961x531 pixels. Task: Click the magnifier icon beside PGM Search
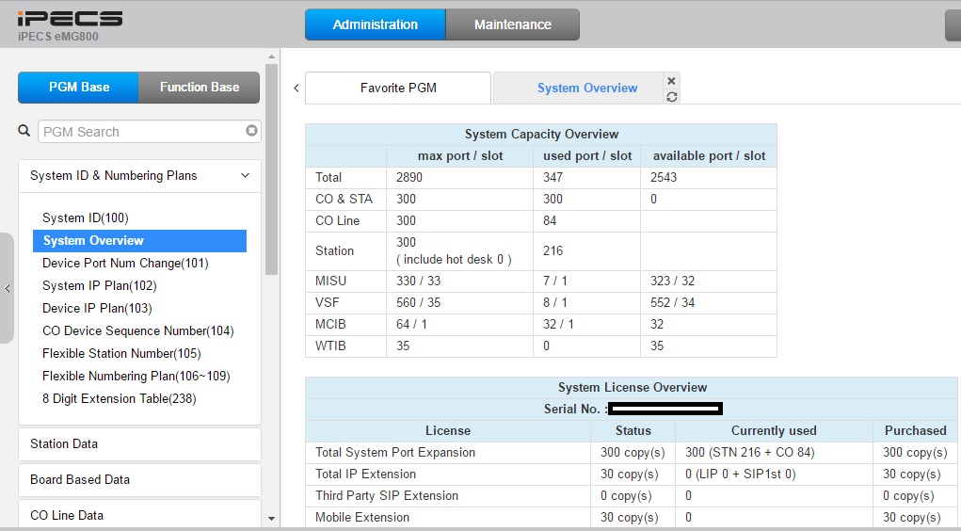(x=24, y=132)
